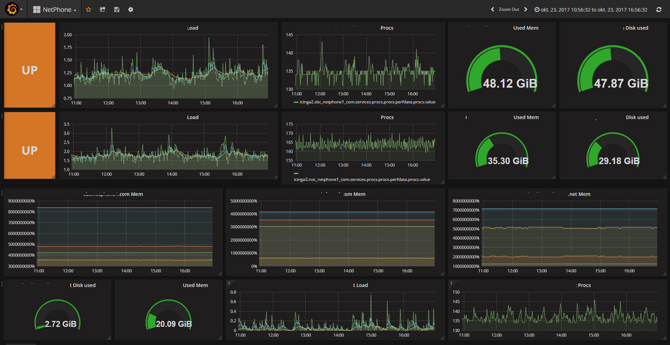
Task: Click the Zoom Out button
Action: 509,9
